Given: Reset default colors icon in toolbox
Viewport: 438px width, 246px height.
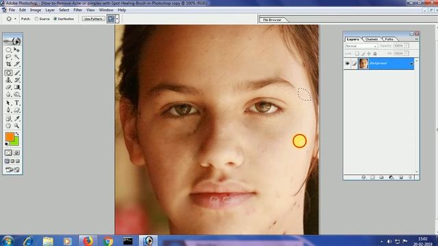Looking at the screenshot, I should point(7,144).
